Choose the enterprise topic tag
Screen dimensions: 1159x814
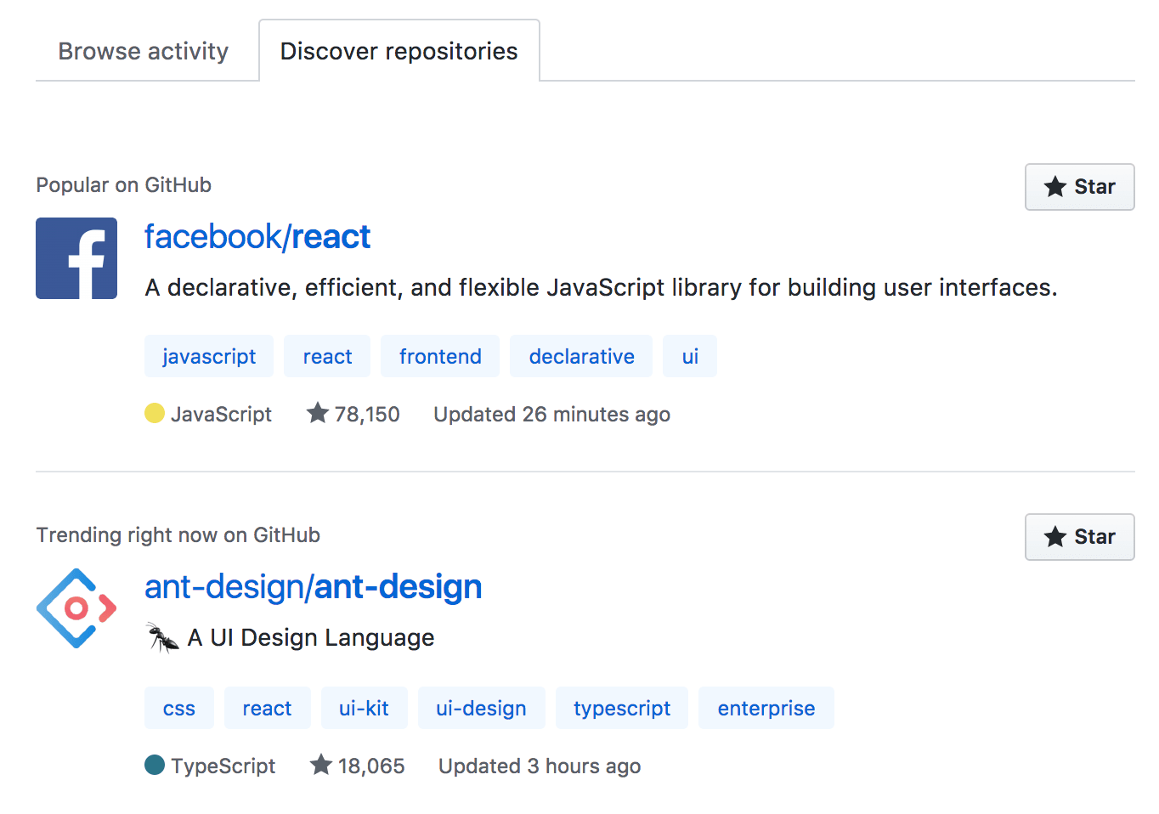point(766,709)
